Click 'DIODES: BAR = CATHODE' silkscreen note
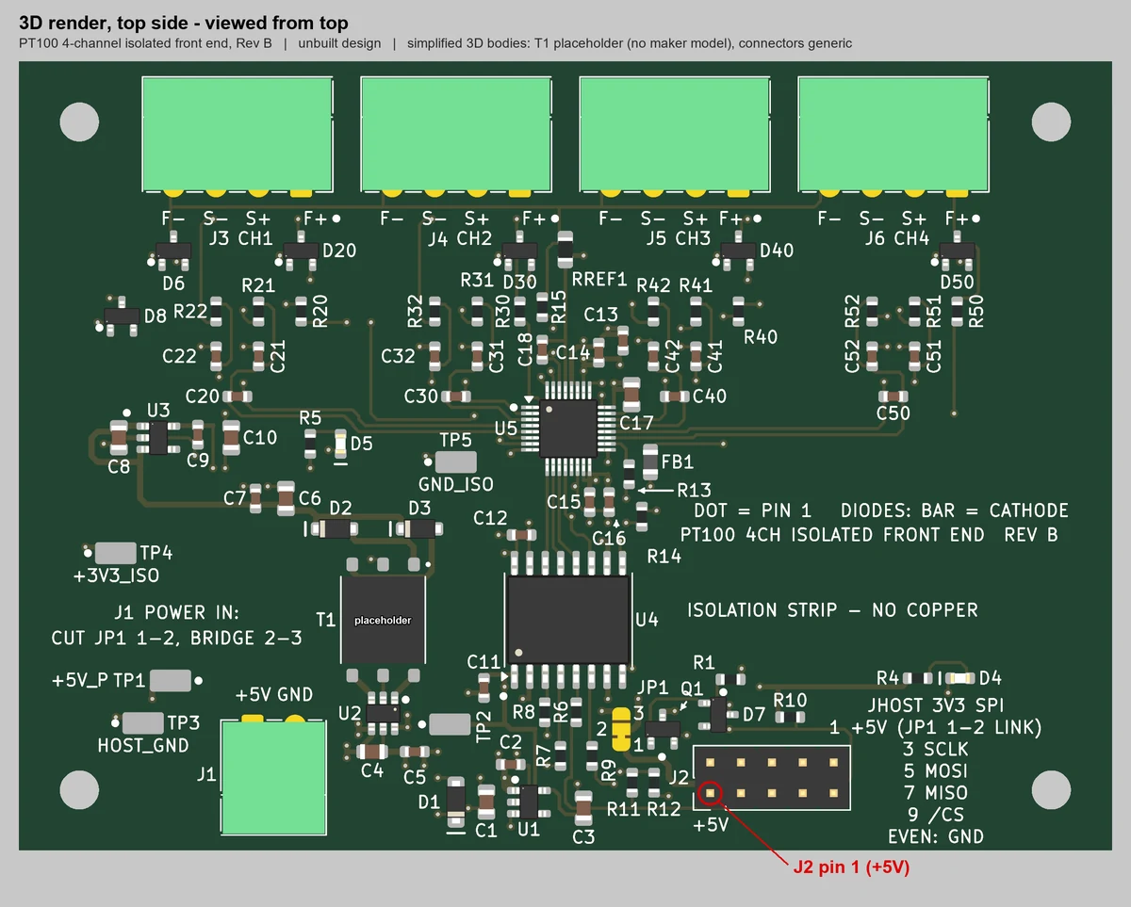 point(956,511)
